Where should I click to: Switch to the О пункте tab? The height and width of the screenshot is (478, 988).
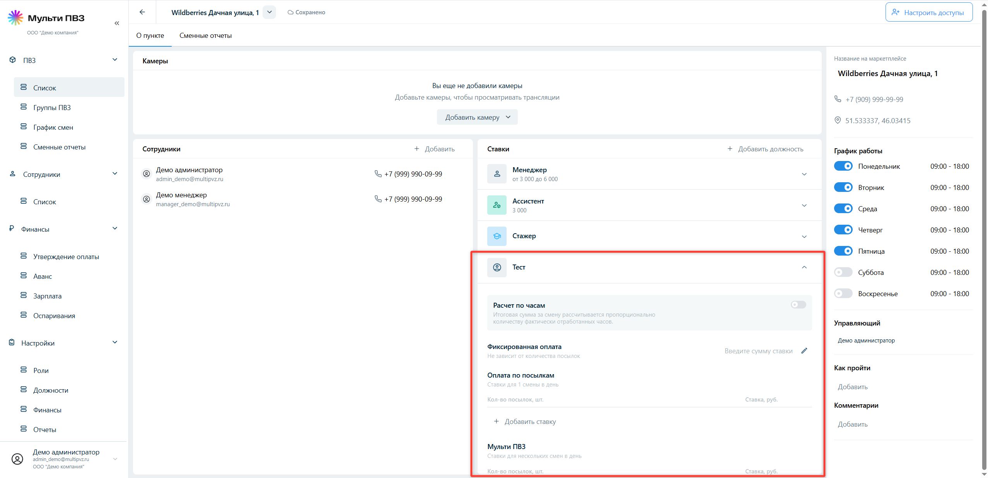tap(150, 36)
